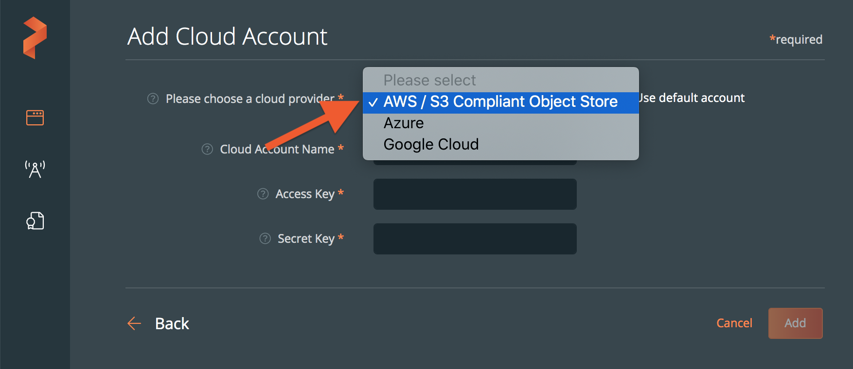Click the Back text link
This screenshot has height=369, width=853.
tap(172, 323)
